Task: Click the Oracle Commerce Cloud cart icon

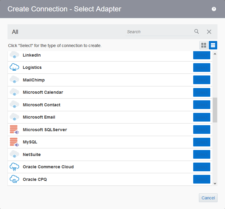Action: 14,167
